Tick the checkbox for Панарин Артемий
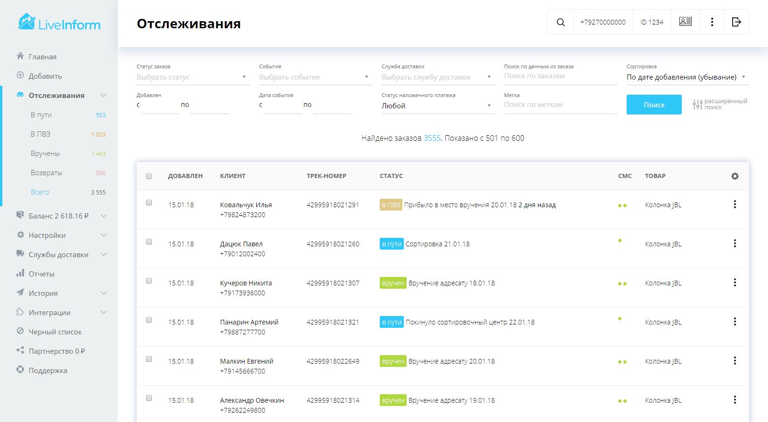The image size is (768, 422). click(x=149, y=320)
